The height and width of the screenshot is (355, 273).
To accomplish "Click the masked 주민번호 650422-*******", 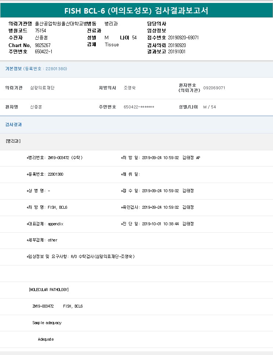I will coord(139,107).
